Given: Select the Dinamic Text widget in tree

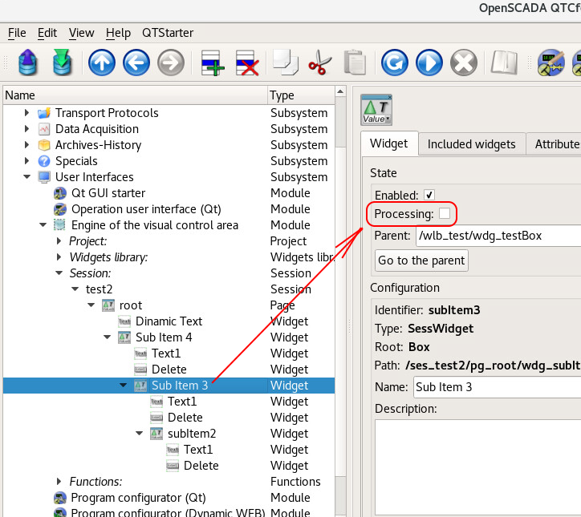Looking at the screenshot, I should (169, 321).
